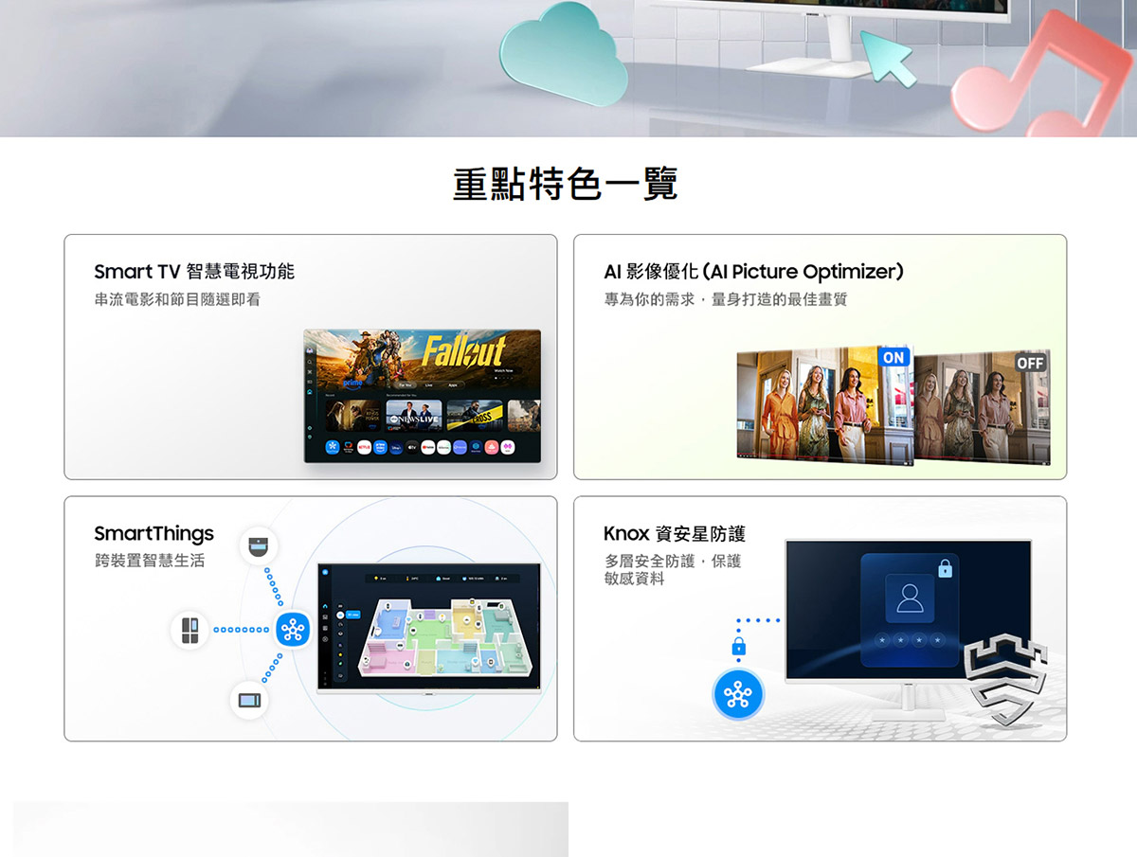Click the microwave oven device icon

tap(249, 701)
